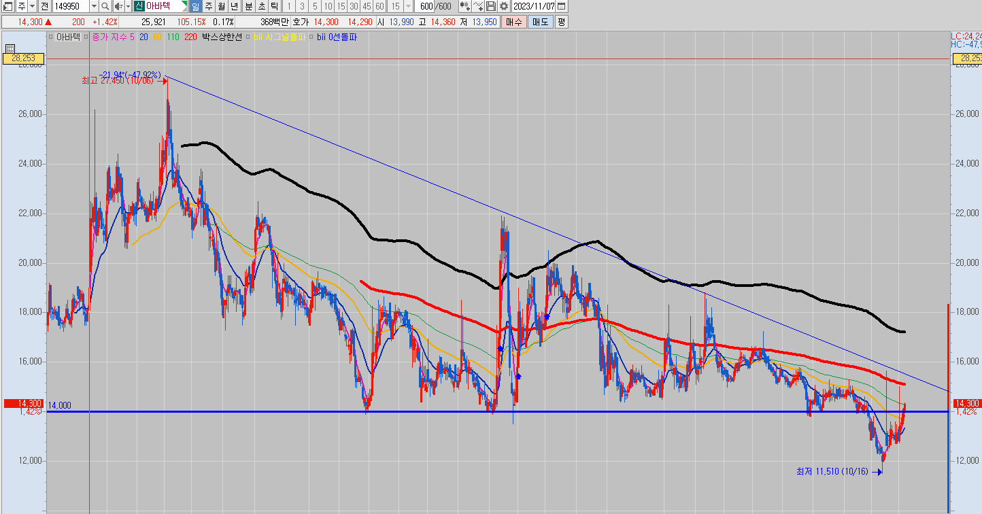Click the blue 20 moving average legend

coord(144,37)
